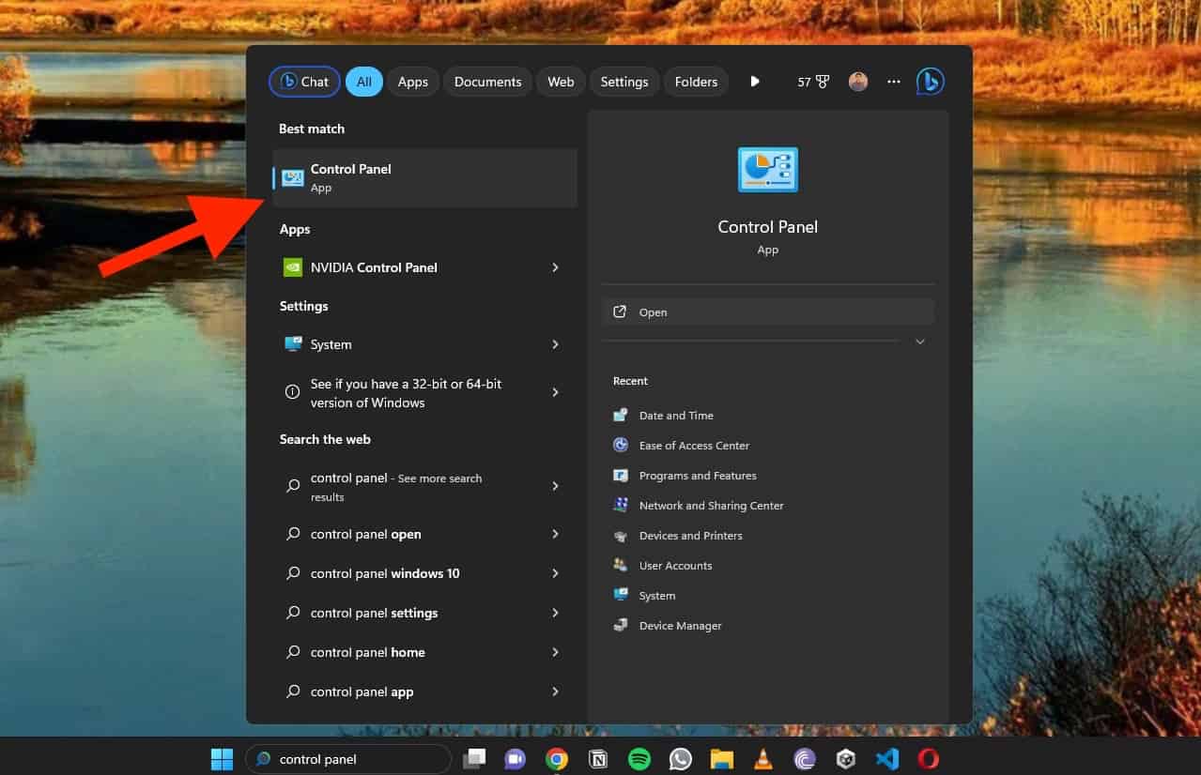Open Google Chrome from the taskbar
Image resolution: width=1201 pixels, height=775 pixels.
point(557,759)
